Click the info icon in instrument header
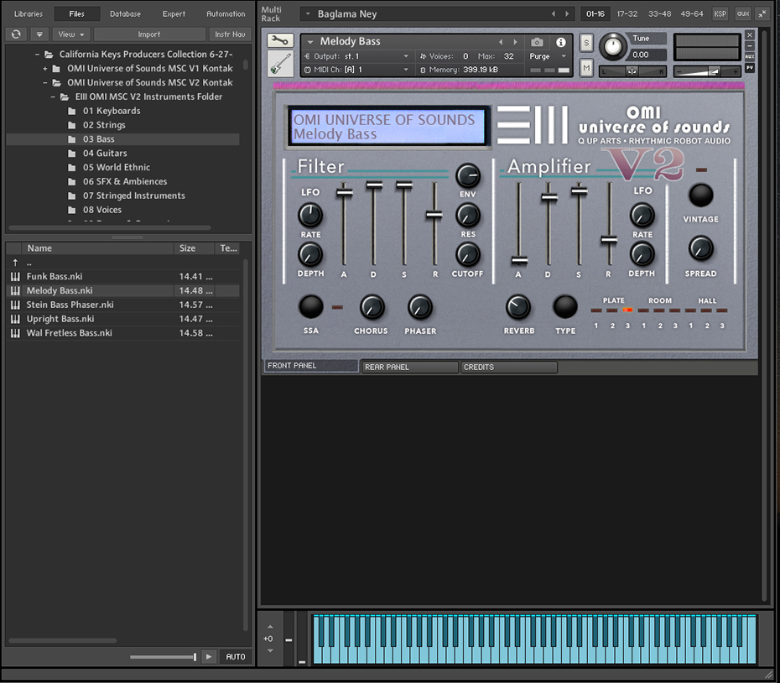This screenshot has width=780, height=683. tap(560, 42)
